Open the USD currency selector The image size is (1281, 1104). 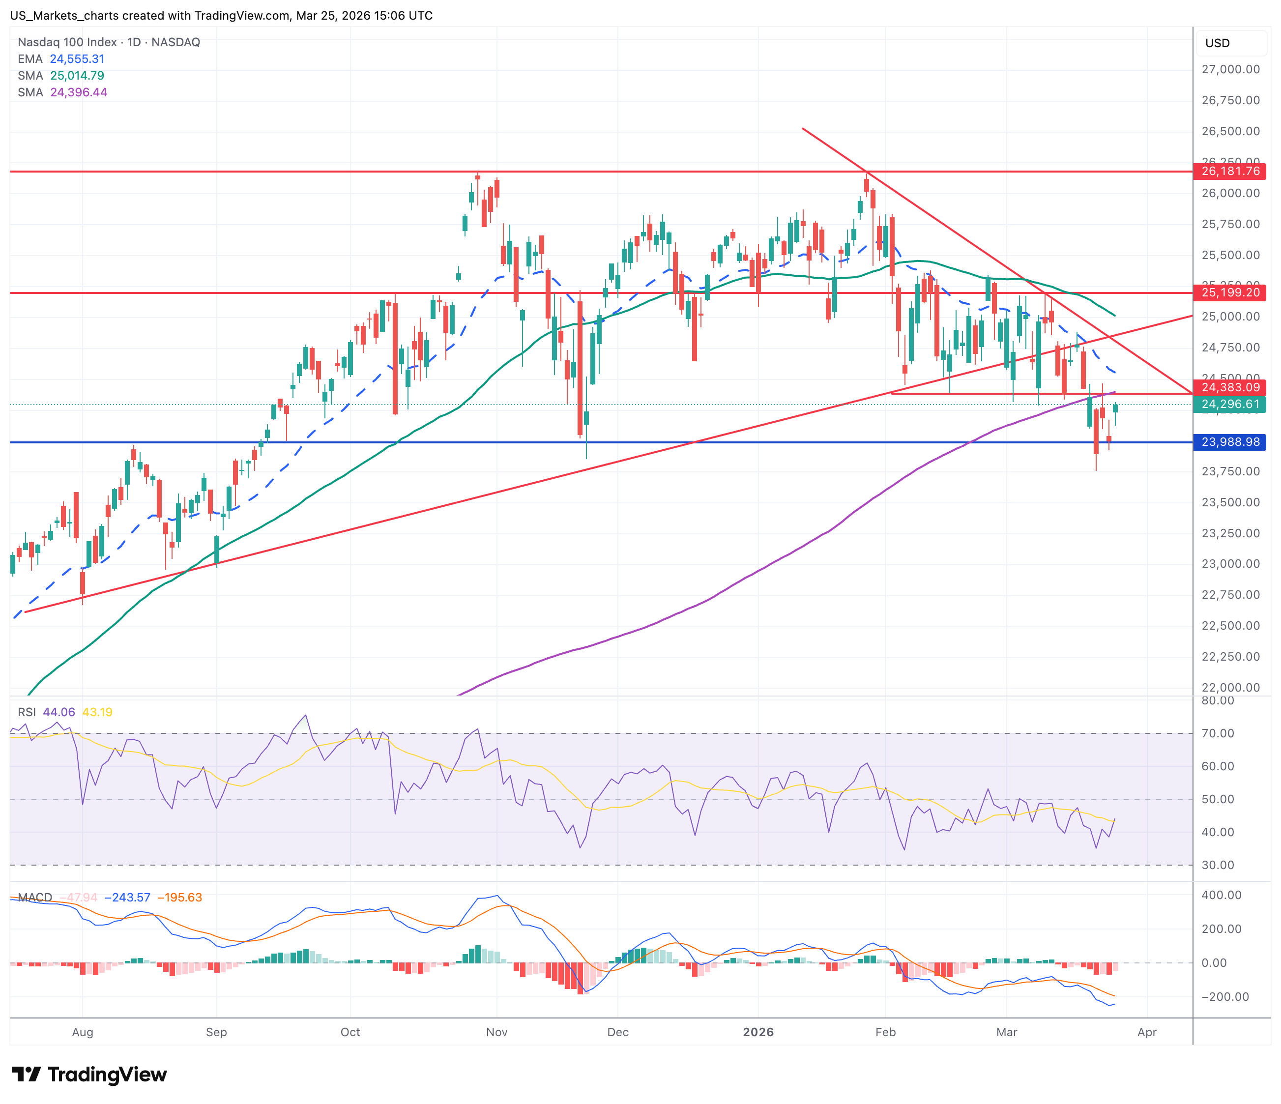coord(1217,43)
